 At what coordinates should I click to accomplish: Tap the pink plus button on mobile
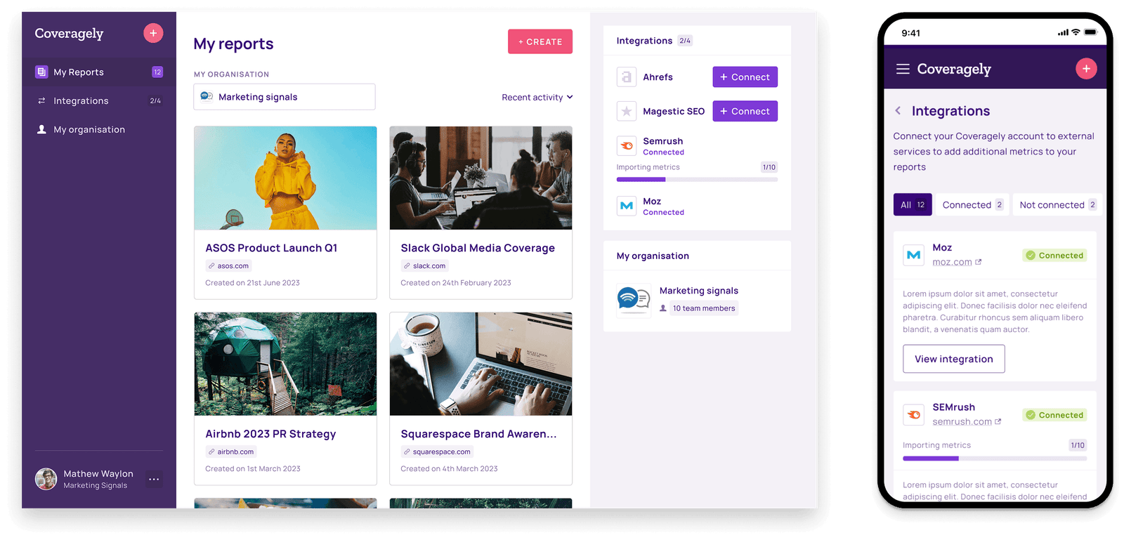tap(1086, 69)
